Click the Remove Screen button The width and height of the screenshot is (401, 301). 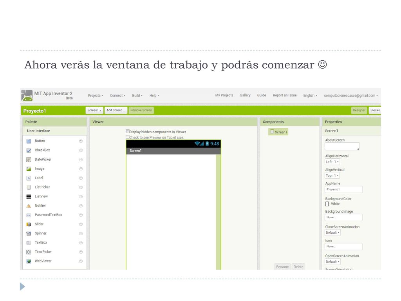[x=141, y=110]
